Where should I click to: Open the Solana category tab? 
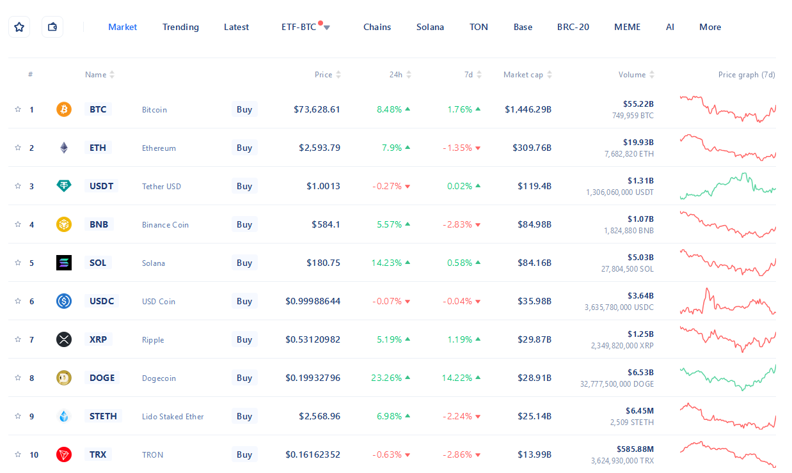click(x=430, y=27)
